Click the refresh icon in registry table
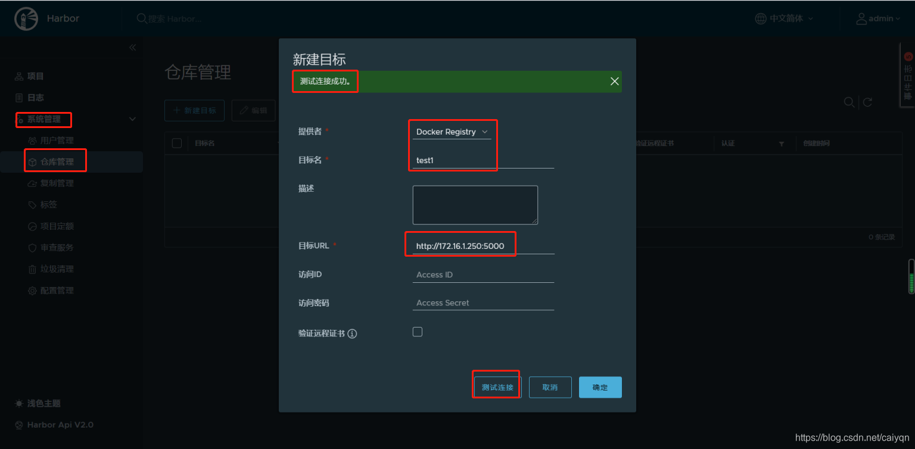Image resolution: width=915 pixels, height=449 pixels. (867, 102)
